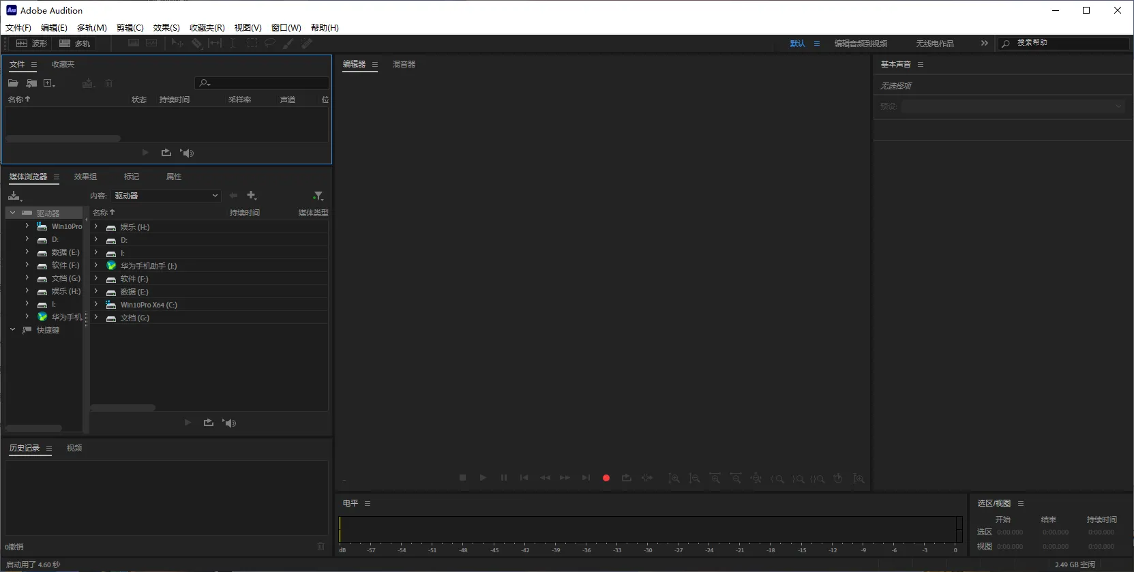Open the 效果(S) menu

pos(166,28)
